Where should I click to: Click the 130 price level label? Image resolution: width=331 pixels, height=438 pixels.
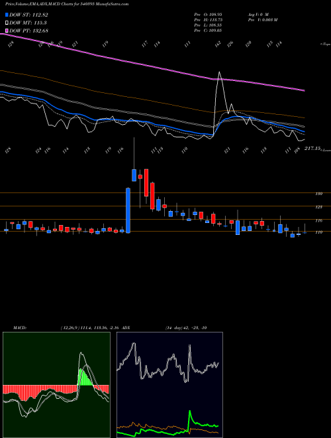tap(318, 194)
